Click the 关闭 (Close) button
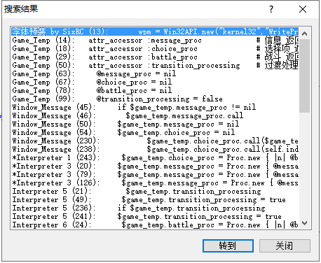 [x=285, y=246]
